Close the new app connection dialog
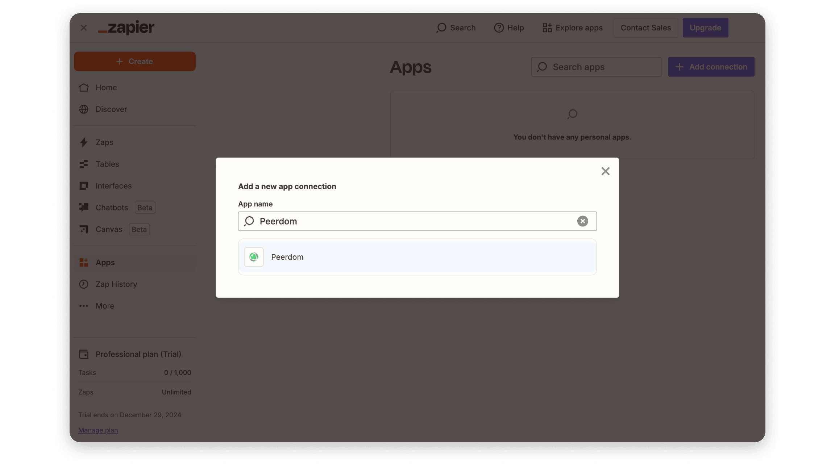 click(605, 171)
